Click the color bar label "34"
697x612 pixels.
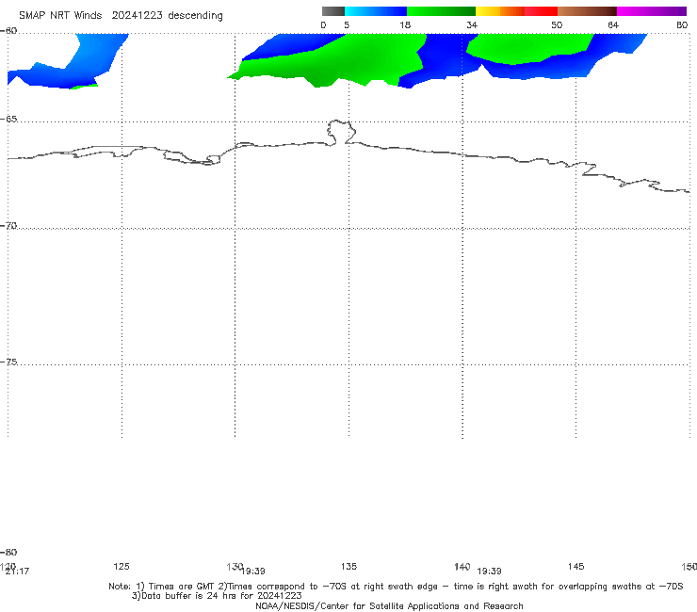click(472, 25)
